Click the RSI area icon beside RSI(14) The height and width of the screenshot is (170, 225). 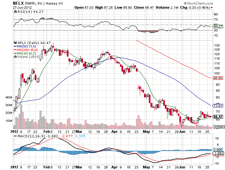(15, 12)
